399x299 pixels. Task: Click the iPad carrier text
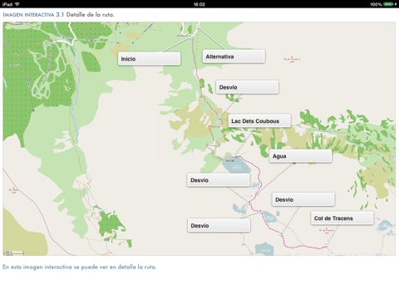(7, 4)
